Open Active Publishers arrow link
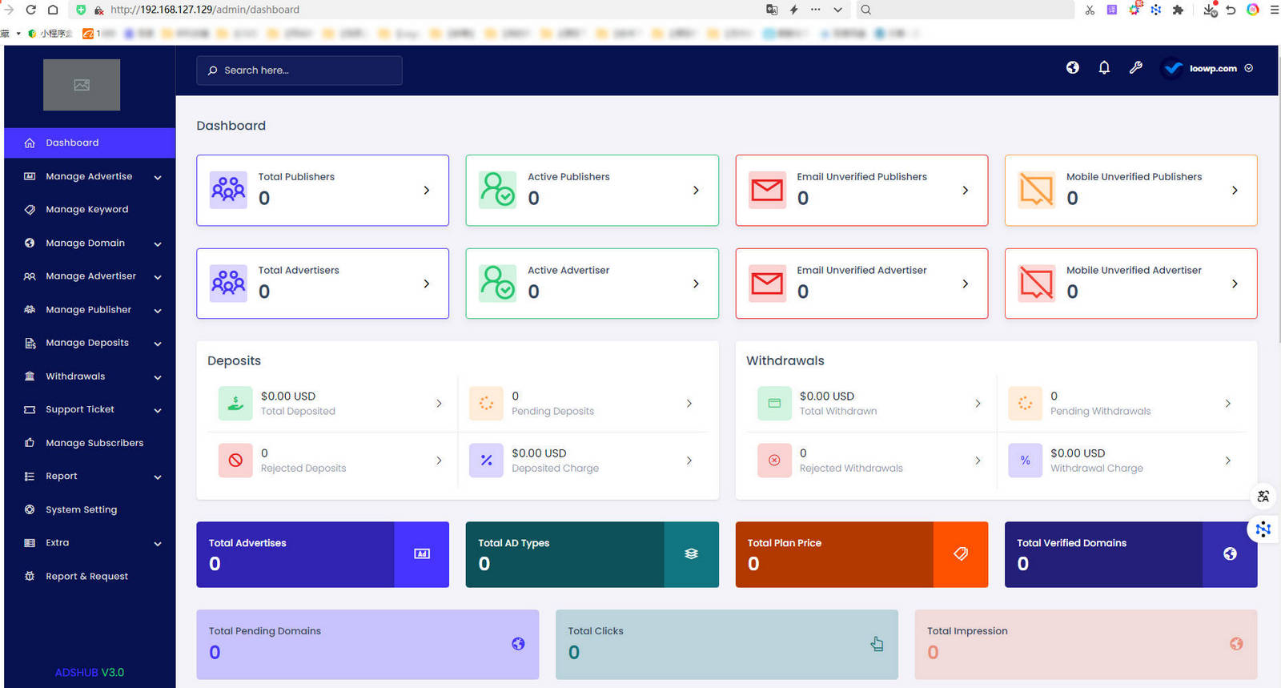 pos(696,191)
